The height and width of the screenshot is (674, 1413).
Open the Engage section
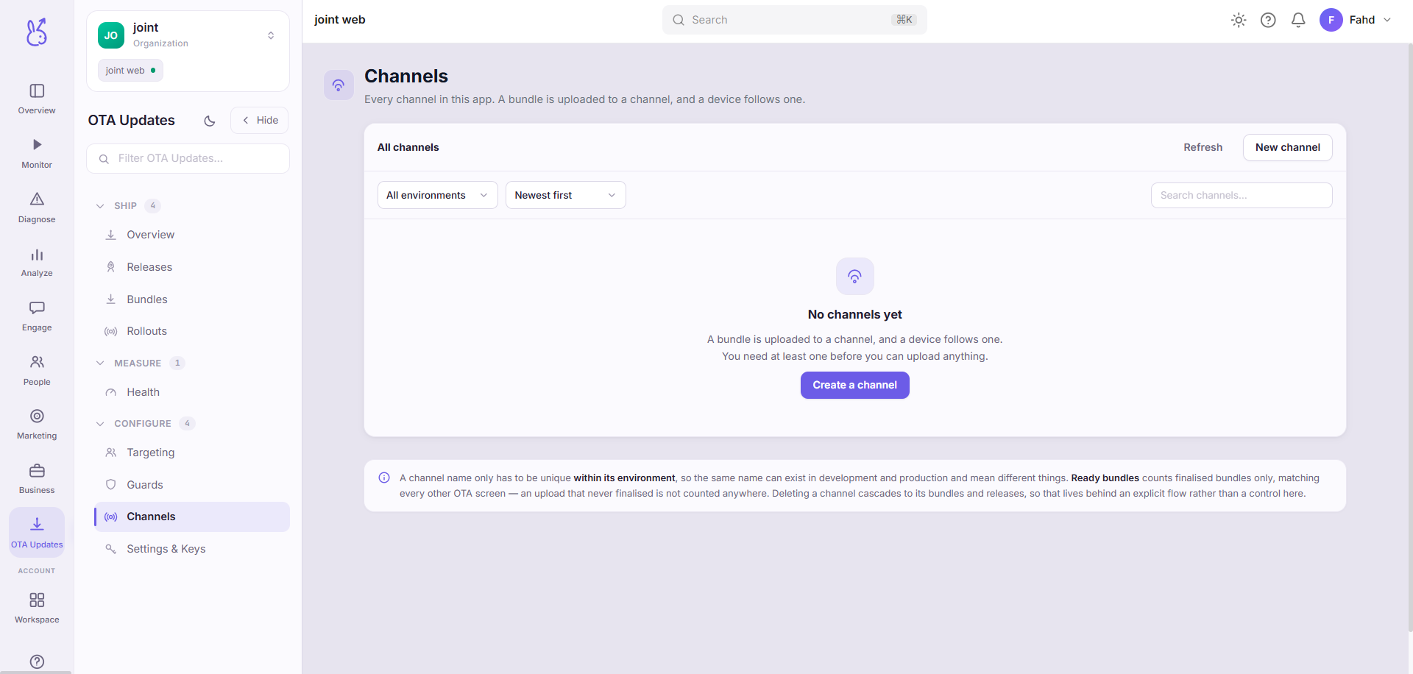[x=37, y=316]
